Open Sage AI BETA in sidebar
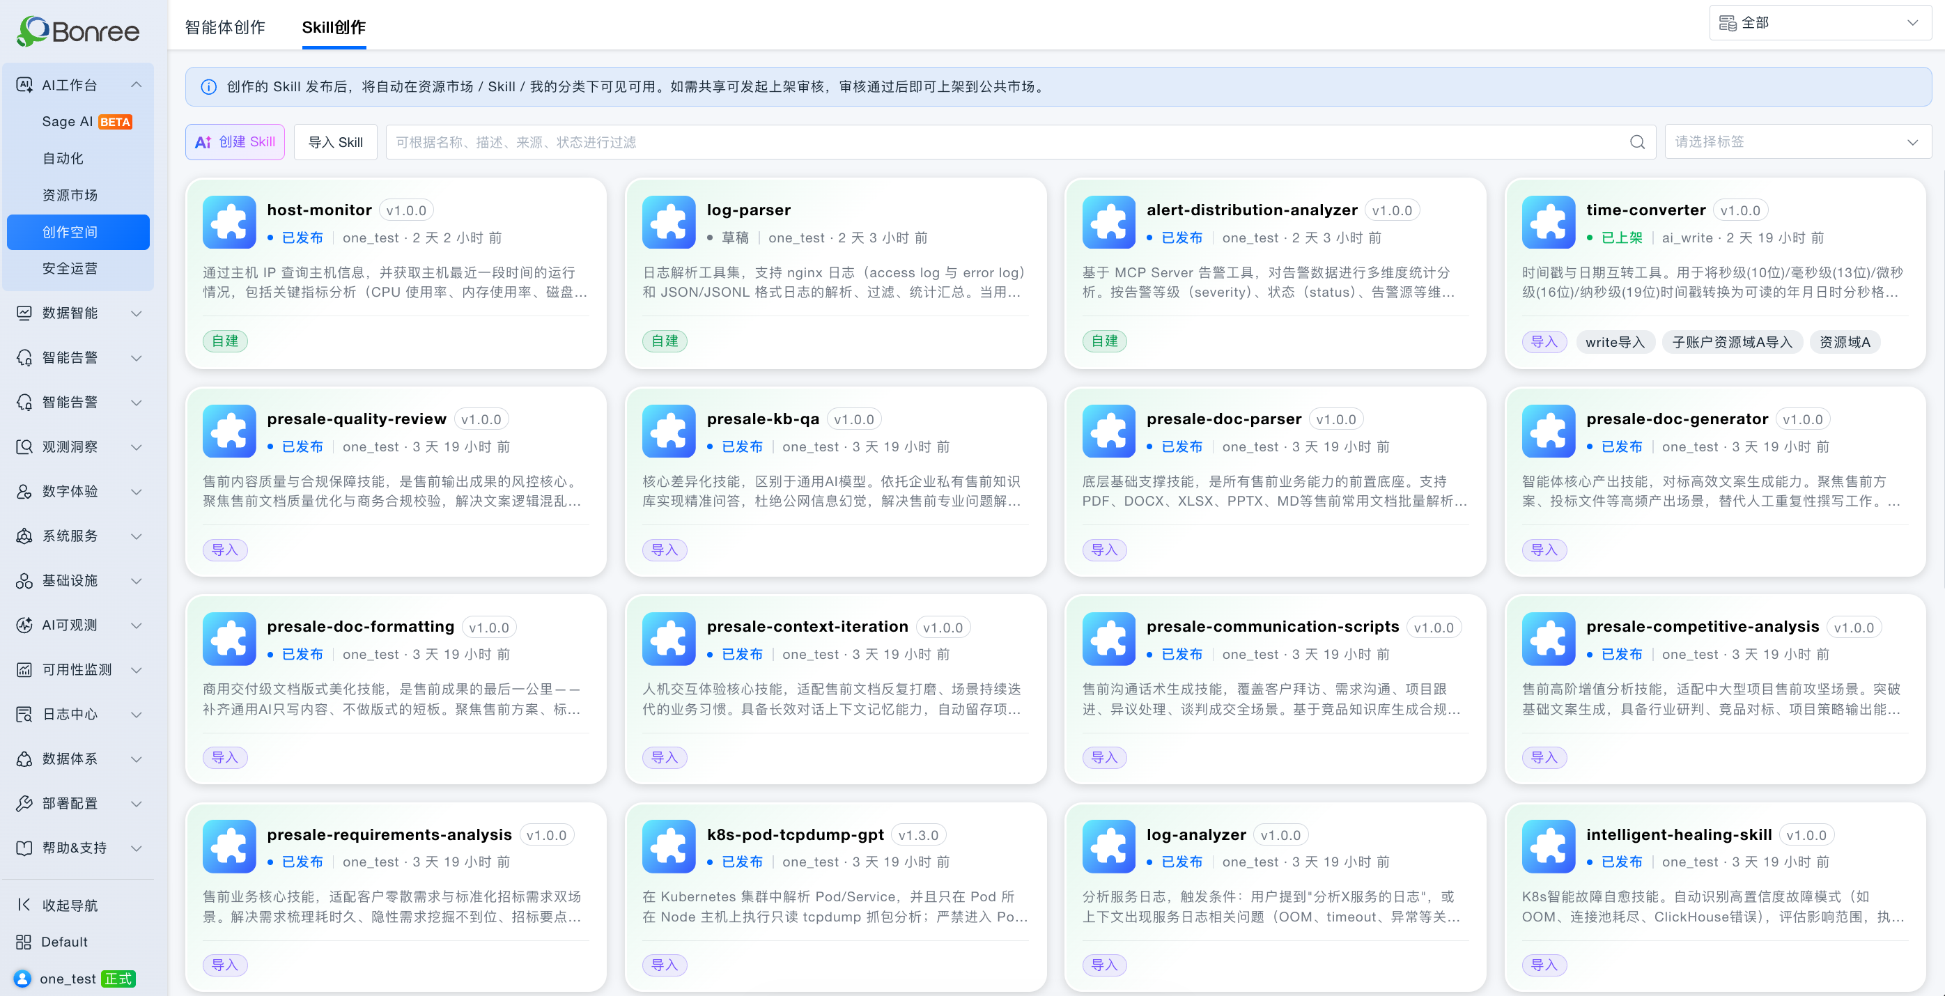1945x996 pixels. click(x=87, y=122)
